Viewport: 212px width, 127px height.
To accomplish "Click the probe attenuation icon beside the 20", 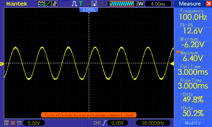I will (x=19, y=123).
